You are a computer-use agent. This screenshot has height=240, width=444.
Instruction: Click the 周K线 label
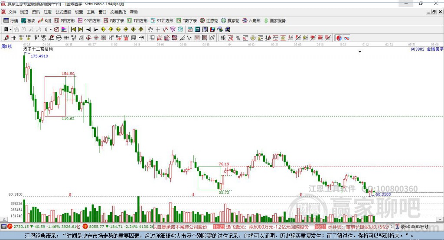(7, 46)
